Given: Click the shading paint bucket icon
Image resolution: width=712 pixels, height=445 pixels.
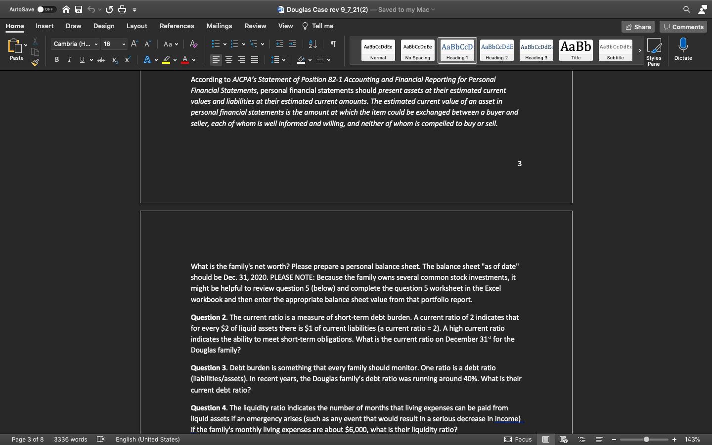Looking at the screenshot, I should [x=301, y=60].
